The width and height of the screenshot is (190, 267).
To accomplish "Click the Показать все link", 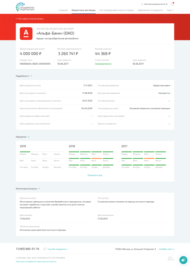I will (95, 175).
